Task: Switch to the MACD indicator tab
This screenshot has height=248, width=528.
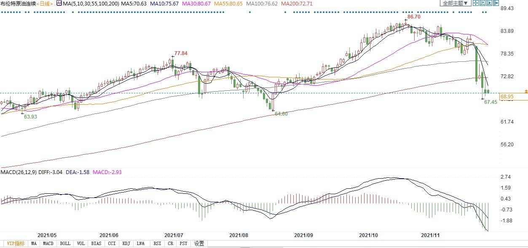Action: [x=48, y=243]
